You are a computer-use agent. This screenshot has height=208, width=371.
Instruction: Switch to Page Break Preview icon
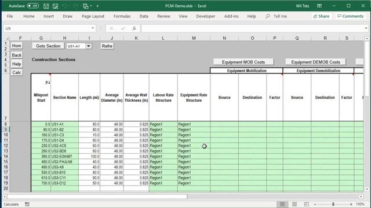pyautogui.click(x=307, y=204)
